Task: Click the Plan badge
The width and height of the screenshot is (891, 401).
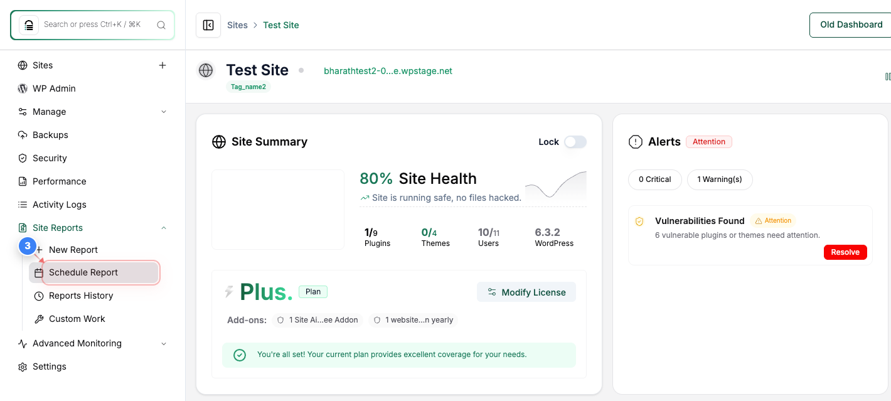Action: pos(313,292)
